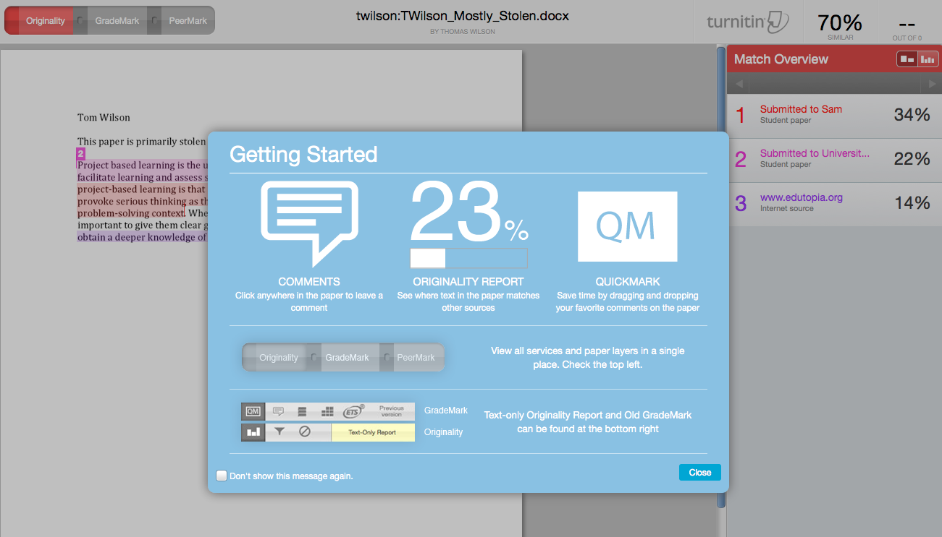The image size is (942, 537).
Task: Click the small QM icon in GradeMark toolbar illustration
Action: coord(253,411)
